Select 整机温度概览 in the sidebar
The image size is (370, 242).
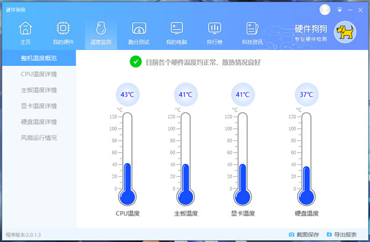point(39,58)
